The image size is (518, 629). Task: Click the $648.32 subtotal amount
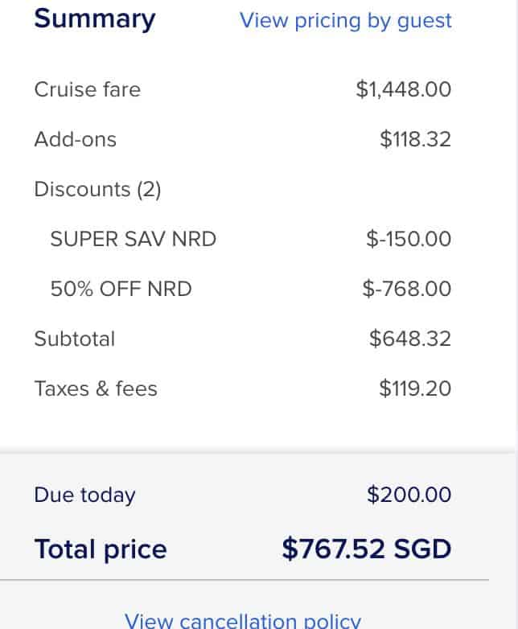point(410,339)
